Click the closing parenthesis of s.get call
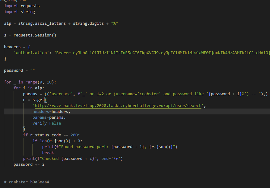This screenshot has width=270, height=188. pyautogui.click(x=24, y=129)
